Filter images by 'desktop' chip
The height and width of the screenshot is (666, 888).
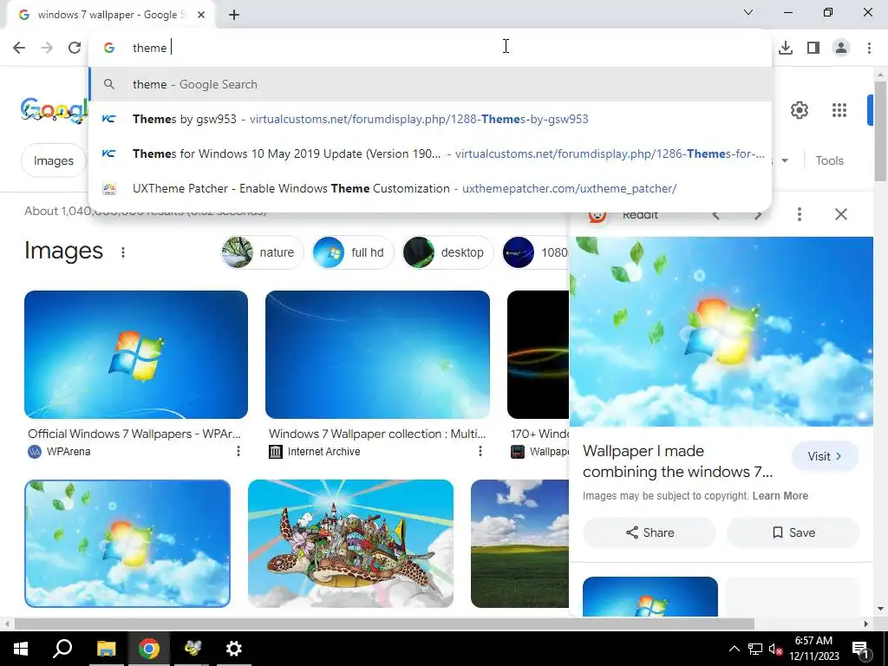[447, 252]
